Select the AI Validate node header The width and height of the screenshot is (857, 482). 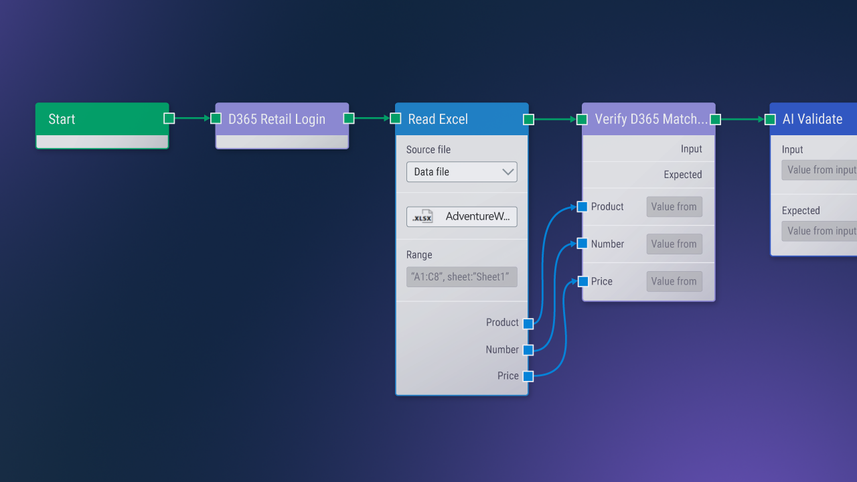(812, 118)
